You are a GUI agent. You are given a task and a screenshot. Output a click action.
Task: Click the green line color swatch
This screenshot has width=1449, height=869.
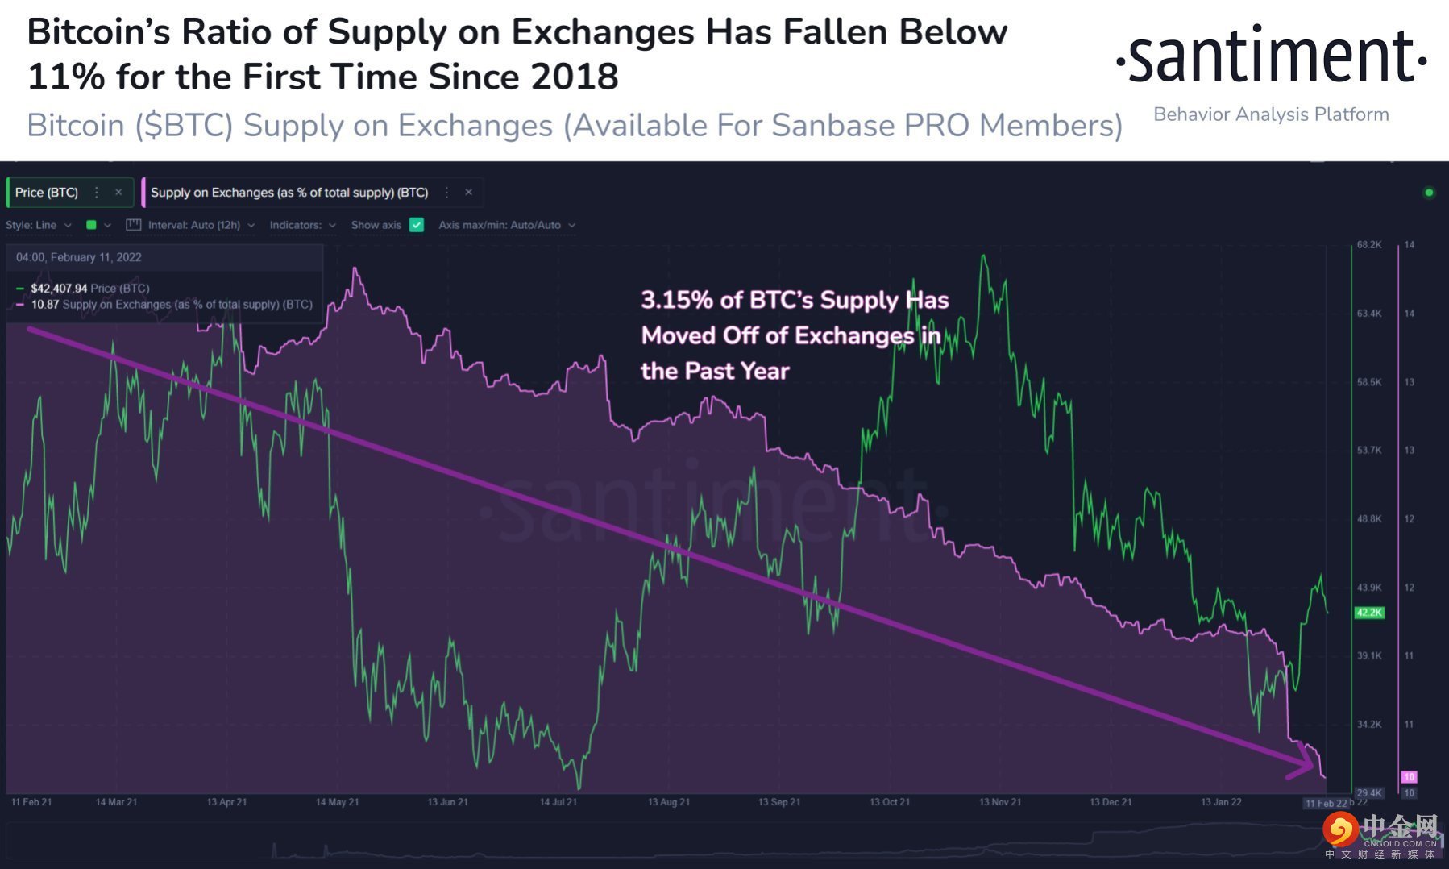[x=91, y=225]
